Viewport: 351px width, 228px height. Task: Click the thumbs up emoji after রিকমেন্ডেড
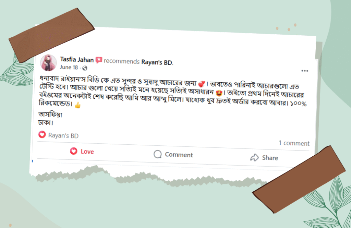[77, 105]
